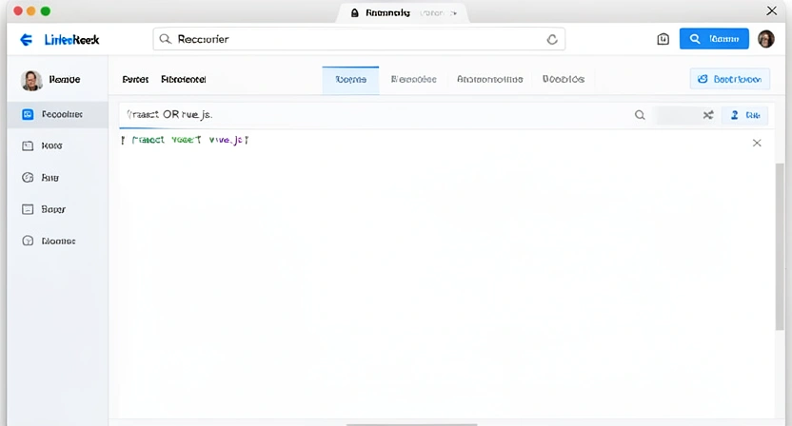The width and height of the screenshot is (792, 426).
Task: Click the blue search button in the header
Action: point(714,39)
